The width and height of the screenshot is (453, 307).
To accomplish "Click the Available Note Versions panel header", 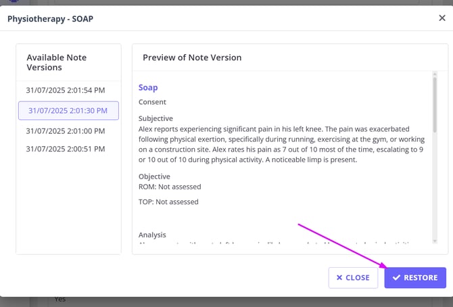I will [56, 62].
